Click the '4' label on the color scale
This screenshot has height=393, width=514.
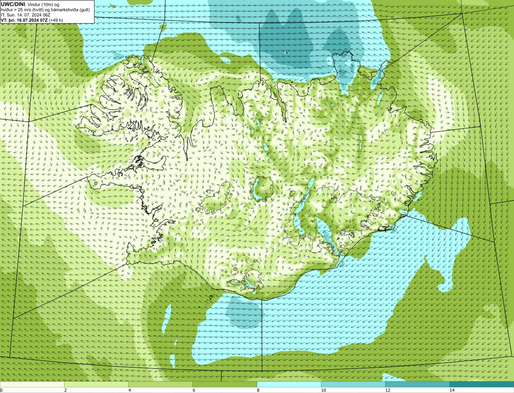(x=129, y=390)
